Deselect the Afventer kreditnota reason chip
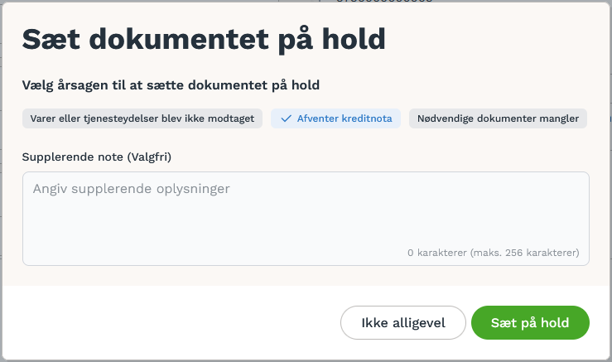The width and height of the screenshot is (612, 362). (x=335, y=118)
